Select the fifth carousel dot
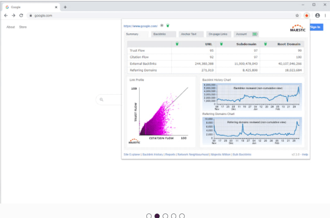Screen dimensions: 330x218 point(182,216)
